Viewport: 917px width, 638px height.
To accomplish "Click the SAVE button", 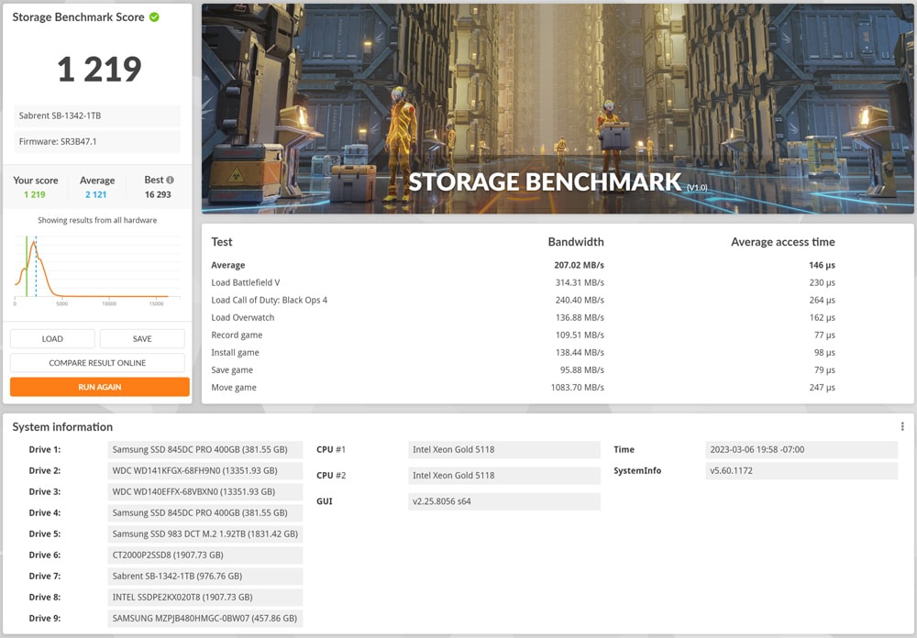I will point(142,338).
